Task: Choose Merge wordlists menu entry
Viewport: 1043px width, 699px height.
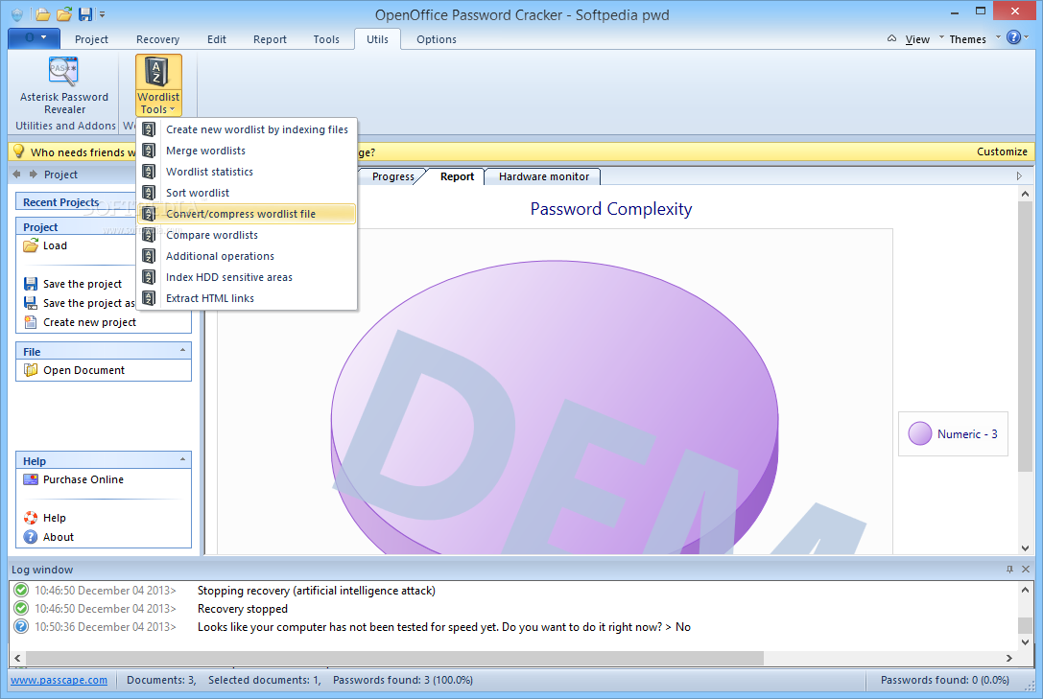Action: coord(247,151)
